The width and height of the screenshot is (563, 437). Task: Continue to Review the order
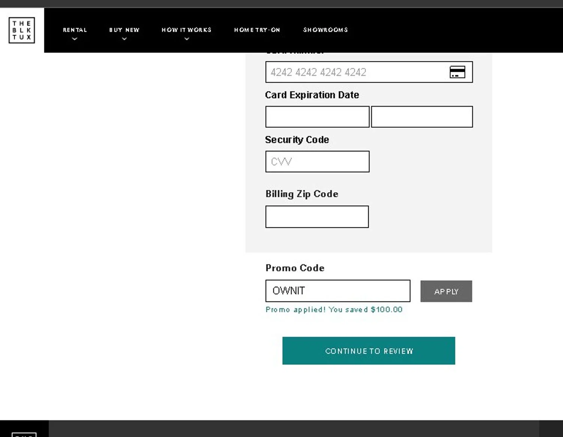click(x=369, y=351)
